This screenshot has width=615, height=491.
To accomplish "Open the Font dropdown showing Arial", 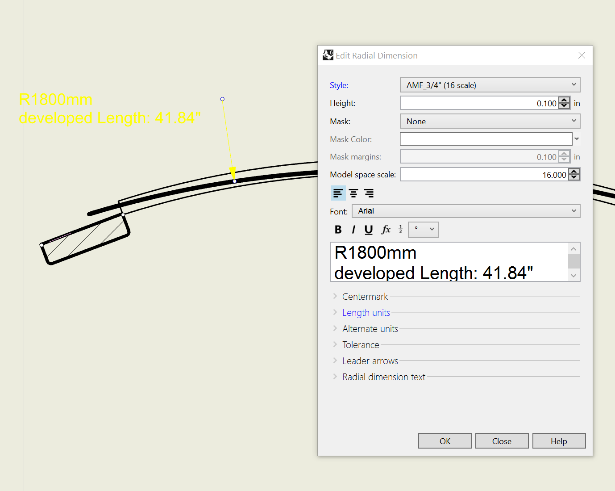I will point(466,211).
